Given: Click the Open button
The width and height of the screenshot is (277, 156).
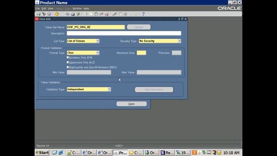Looking at the screenshot, I should coord(132,104).
